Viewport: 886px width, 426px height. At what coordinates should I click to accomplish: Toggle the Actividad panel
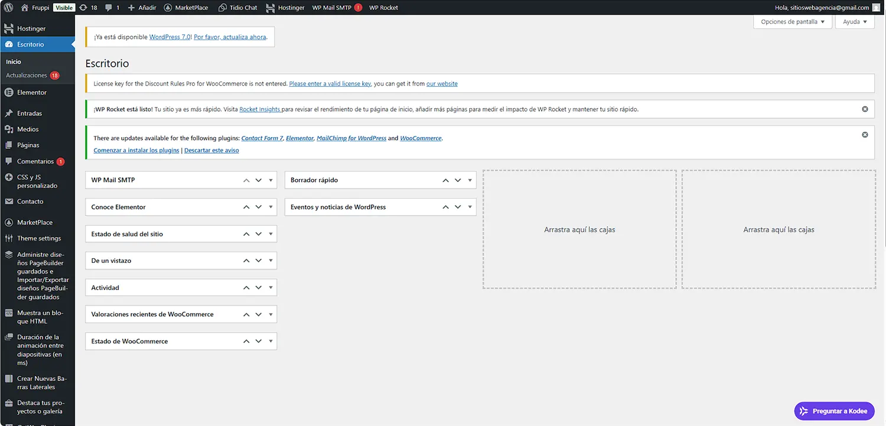point(271,288)
